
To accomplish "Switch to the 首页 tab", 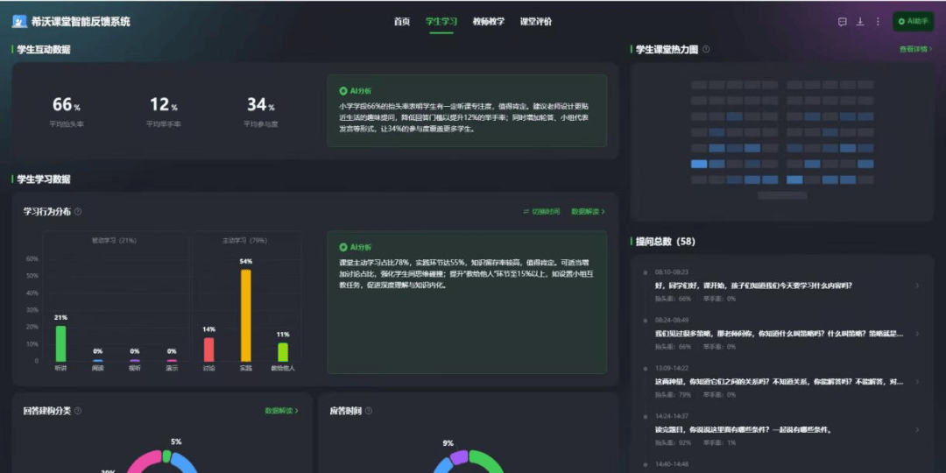I will coord(402,22).
